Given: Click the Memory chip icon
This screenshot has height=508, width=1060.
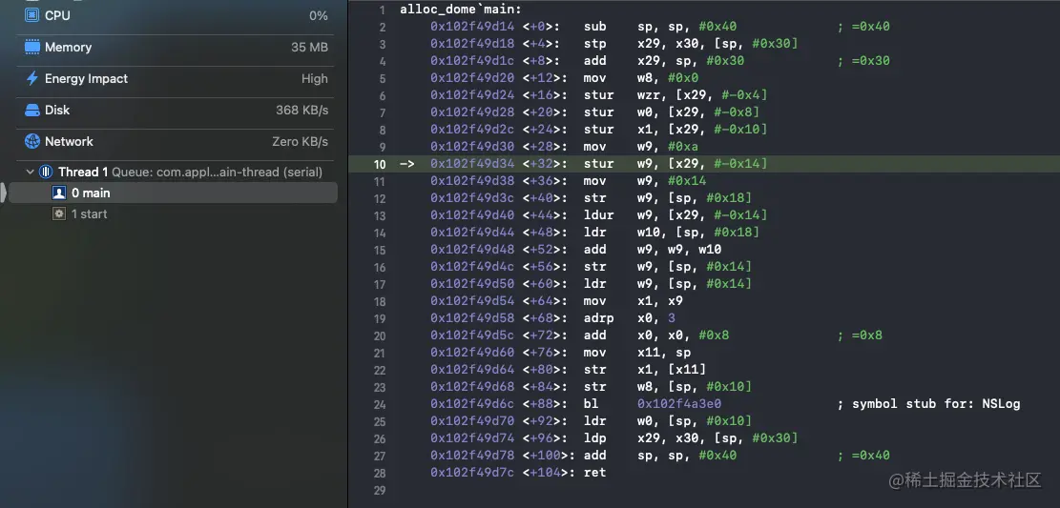Looking at the screenshot, I should point(31,47).
